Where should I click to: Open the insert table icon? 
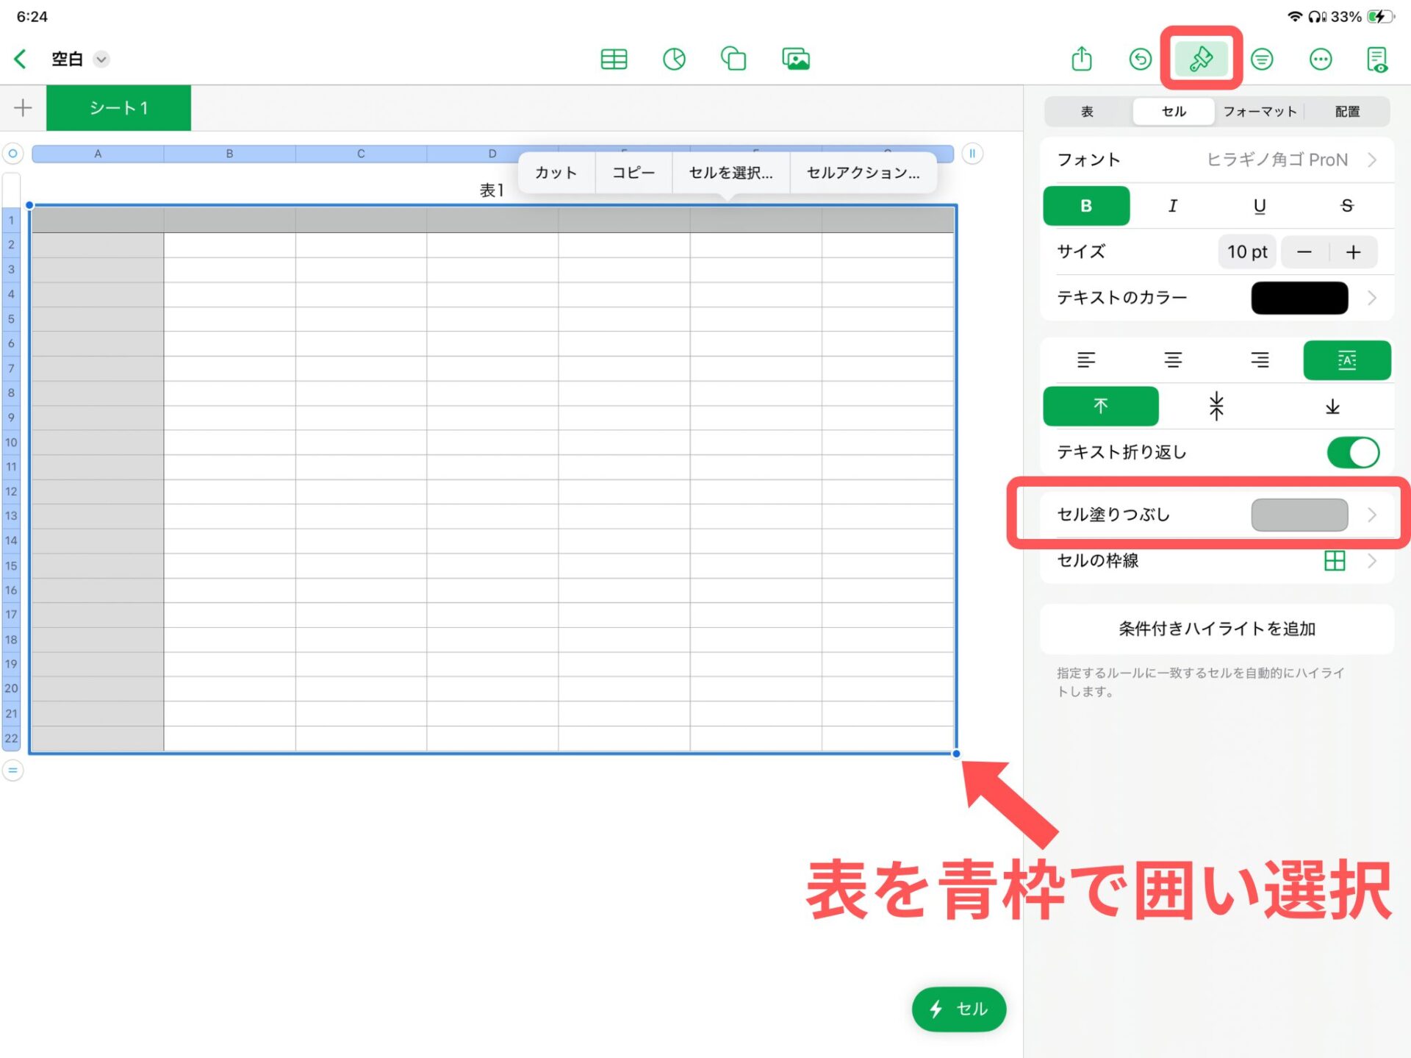point(614,59)
